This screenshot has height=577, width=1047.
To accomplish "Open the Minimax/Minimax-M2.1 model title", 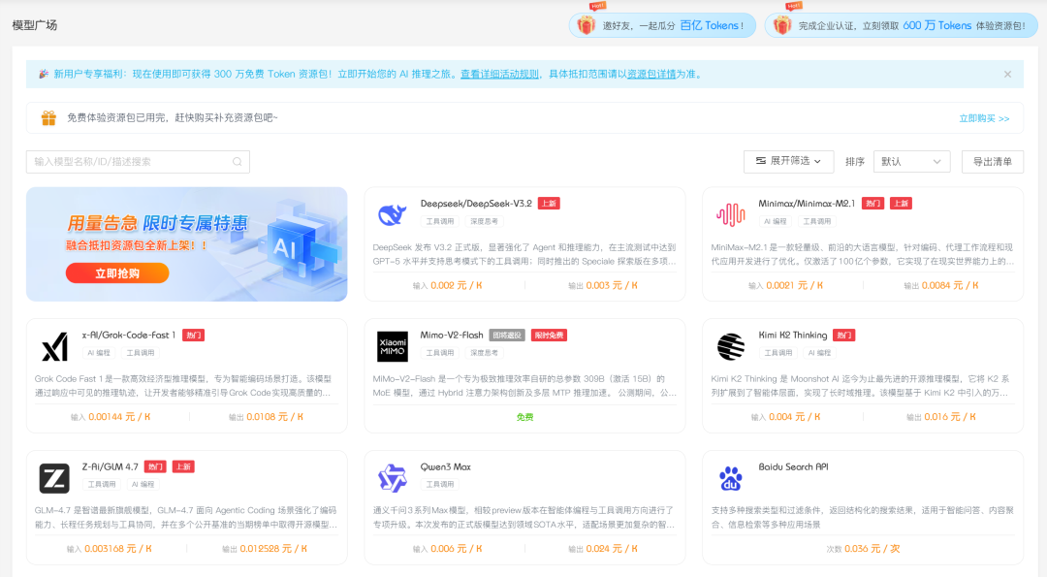I will pyautogui.click(x=806, y=204).
